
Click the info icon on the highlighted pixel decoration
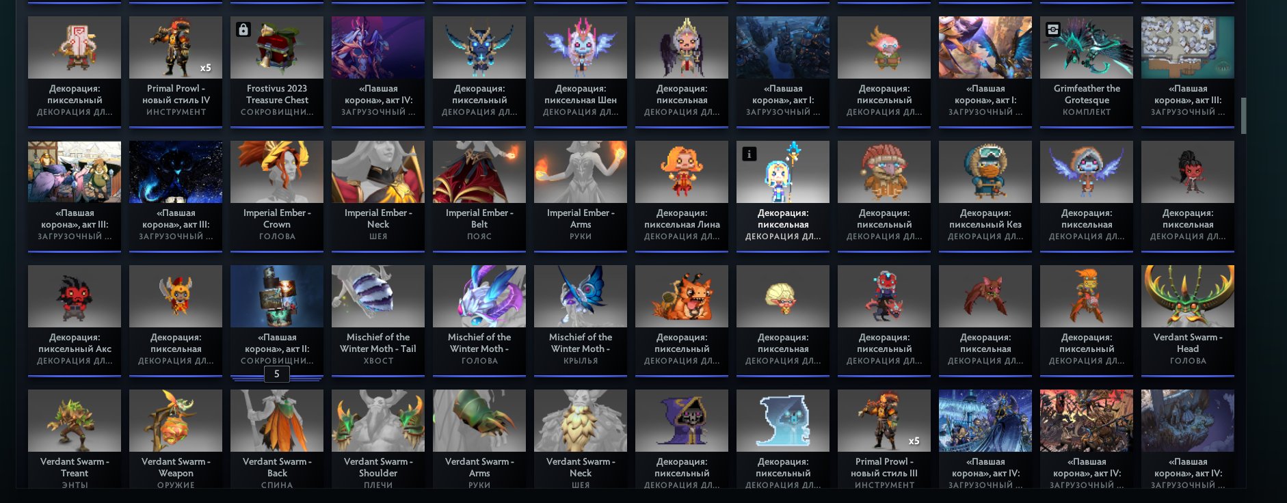tap(749, 154)
